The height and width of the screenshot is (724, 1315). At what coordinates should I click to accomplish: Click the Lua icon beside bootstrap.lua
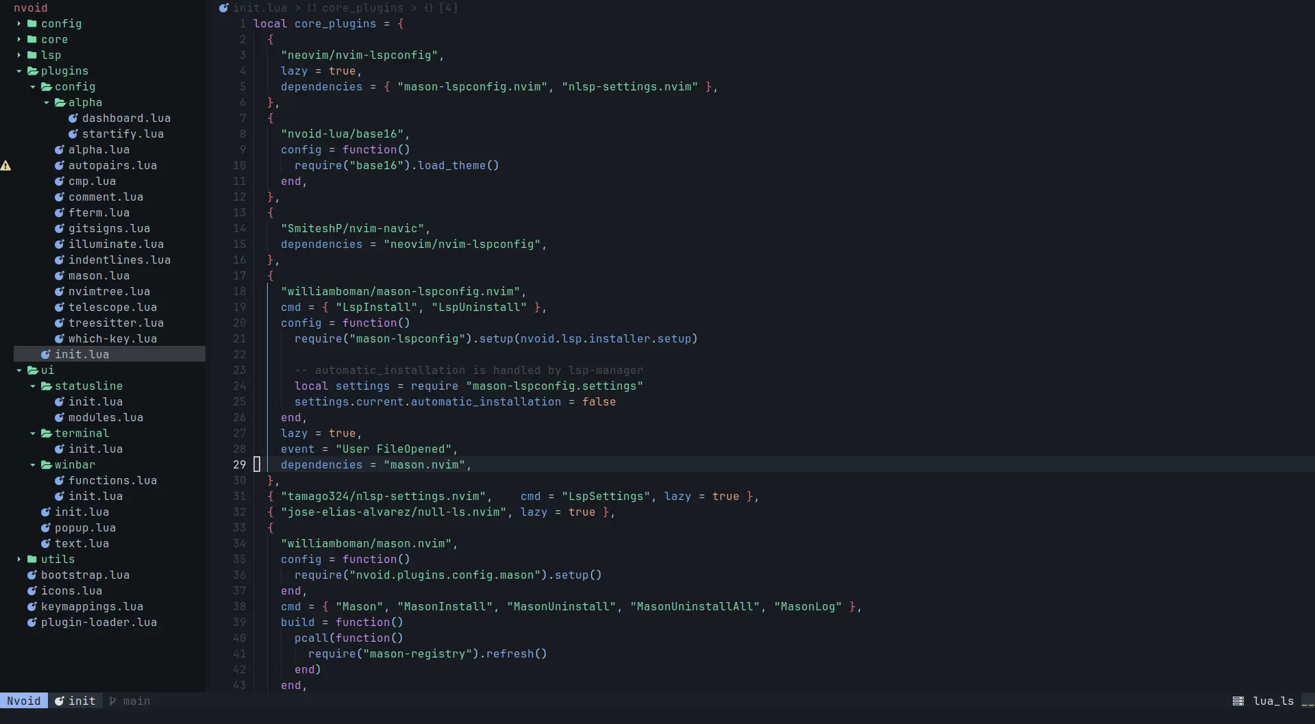32,575
